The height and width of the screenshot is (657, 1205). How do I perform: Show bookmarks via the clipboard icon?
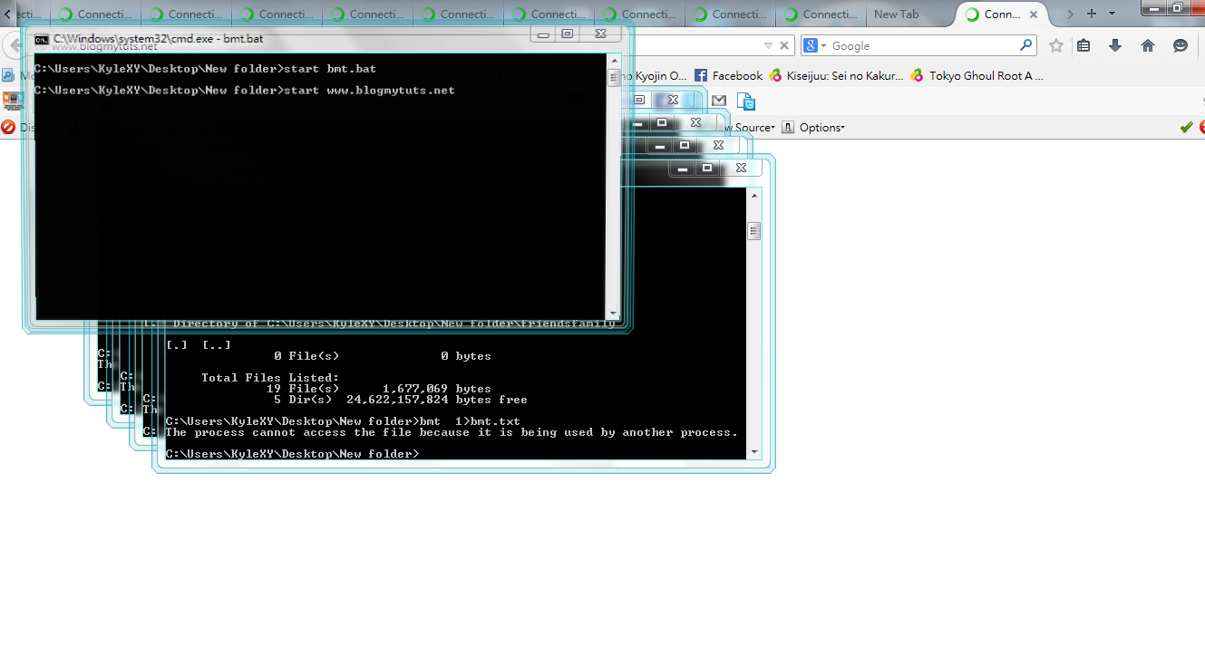coord(1084,44)
